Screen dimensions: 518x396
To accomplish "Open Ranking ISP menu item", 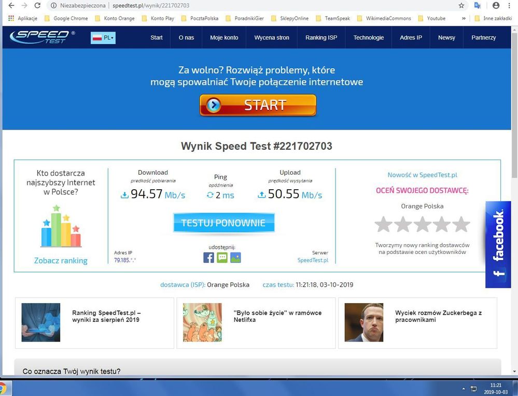I will pos(321,37).
